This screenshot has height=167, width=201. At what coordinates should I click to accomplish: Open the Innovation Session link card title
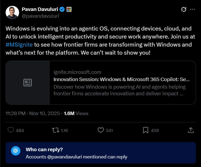[121, 79]
